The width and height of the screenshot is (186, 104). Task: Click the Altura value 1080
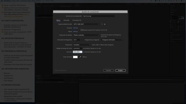74,31
